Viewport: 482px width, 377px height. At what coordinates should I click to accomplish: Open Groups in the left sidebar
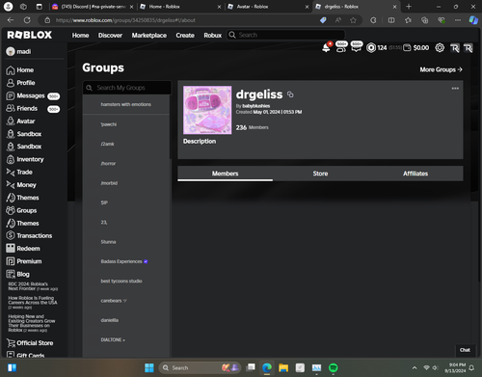(21, 210)
